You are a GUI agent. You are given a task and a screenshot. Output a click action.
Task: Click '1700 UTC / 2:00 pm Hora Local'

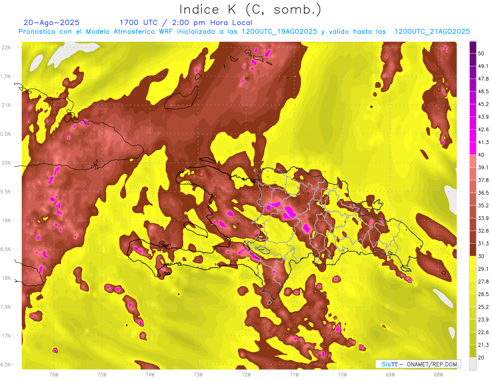click(186, 23)
